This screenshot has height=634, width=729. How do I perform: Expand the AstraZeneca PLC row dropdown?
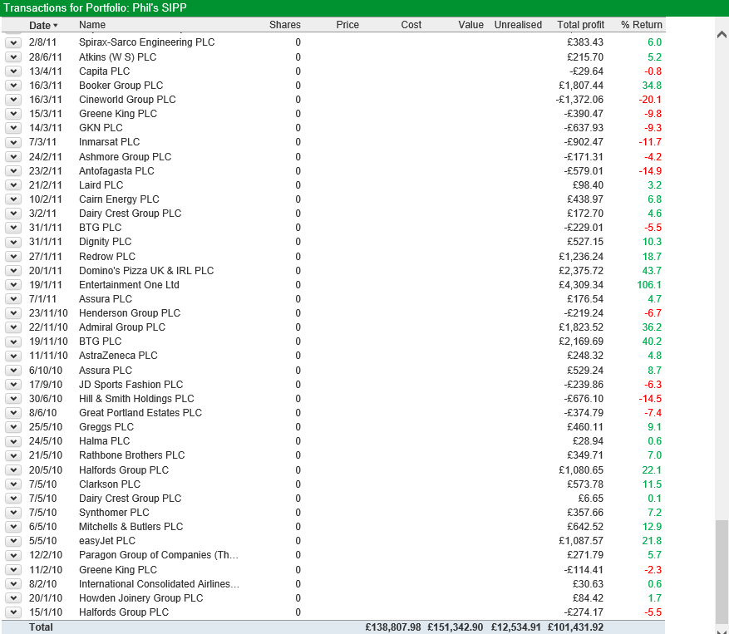[x=13, y=356]
